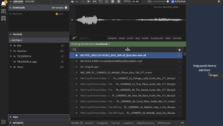Expand the Kits folder
The width and height of the screenshot is (223, 126).
11,46
